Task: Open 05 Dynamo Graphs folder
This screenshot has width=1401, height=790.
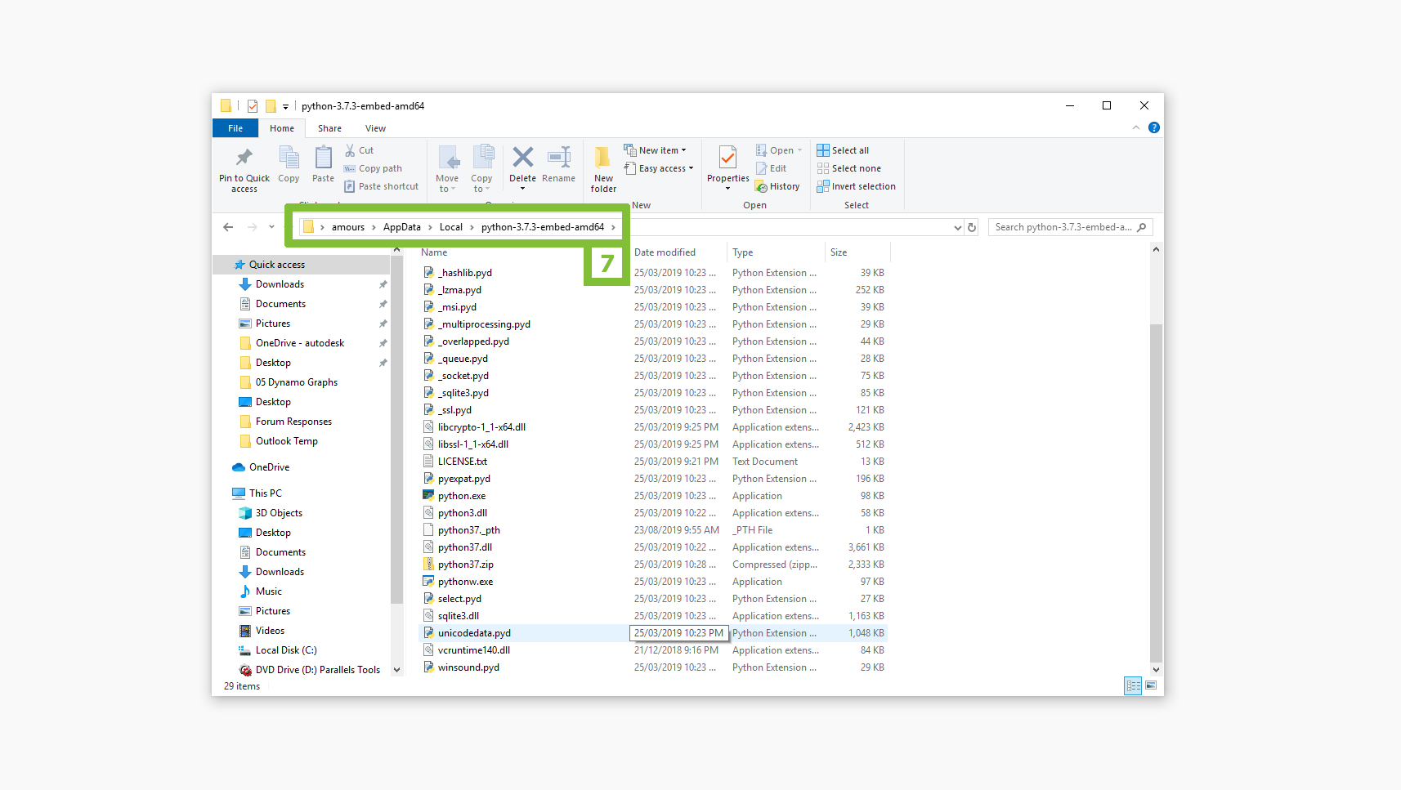Action: tap(297, 382)
